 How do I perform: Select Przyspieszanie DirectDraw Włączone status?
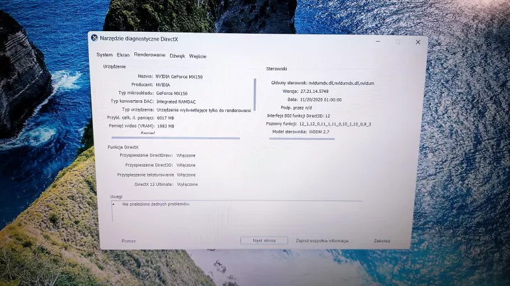pyautogui.click(x=186, y=155)
